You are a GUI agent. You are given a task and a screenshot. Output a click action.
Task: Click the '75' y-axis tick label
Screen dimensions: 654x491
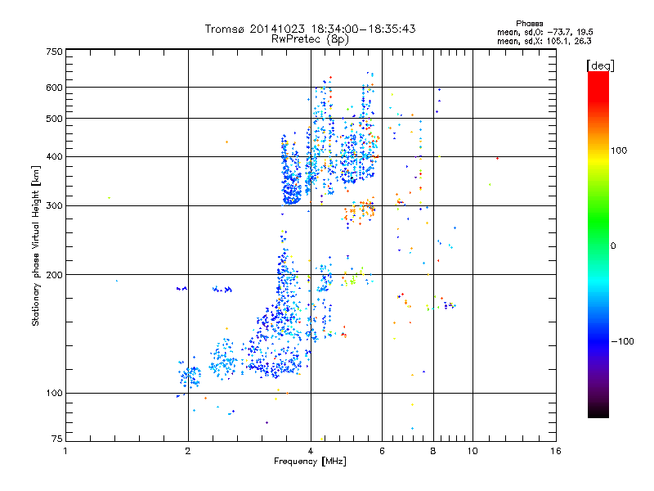(x=57, y=439)
